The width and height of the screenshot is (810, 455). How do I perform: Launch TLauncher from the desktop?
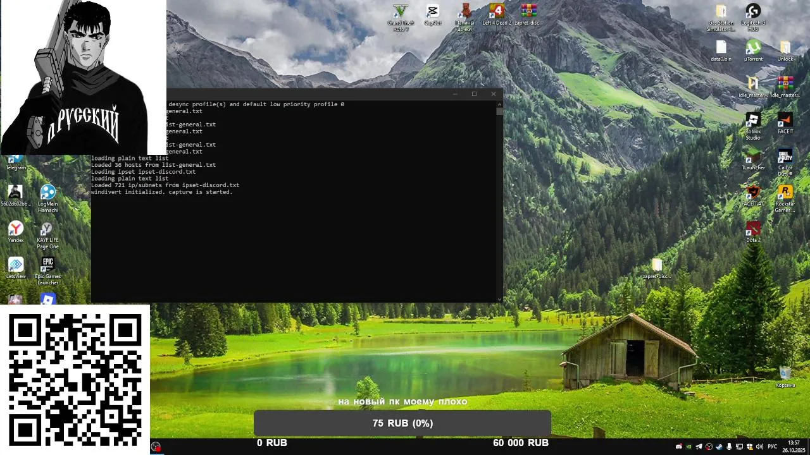[x=753, y=159]
